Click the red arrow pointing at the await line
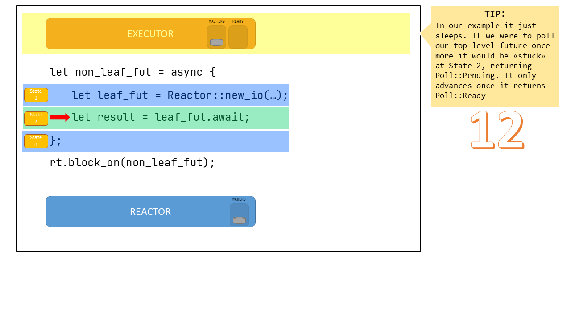Viewport: 571px width, 321px height. [x=59, y=117]
